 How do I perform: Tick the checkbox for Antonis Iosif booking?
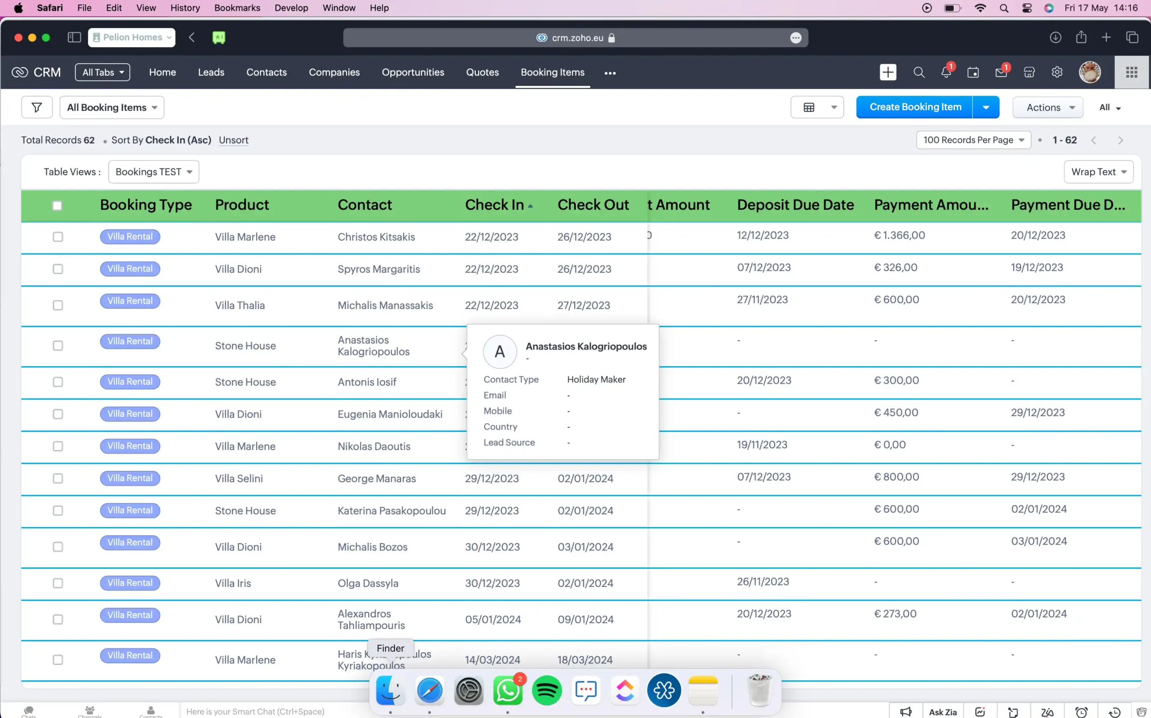point(58,382)
